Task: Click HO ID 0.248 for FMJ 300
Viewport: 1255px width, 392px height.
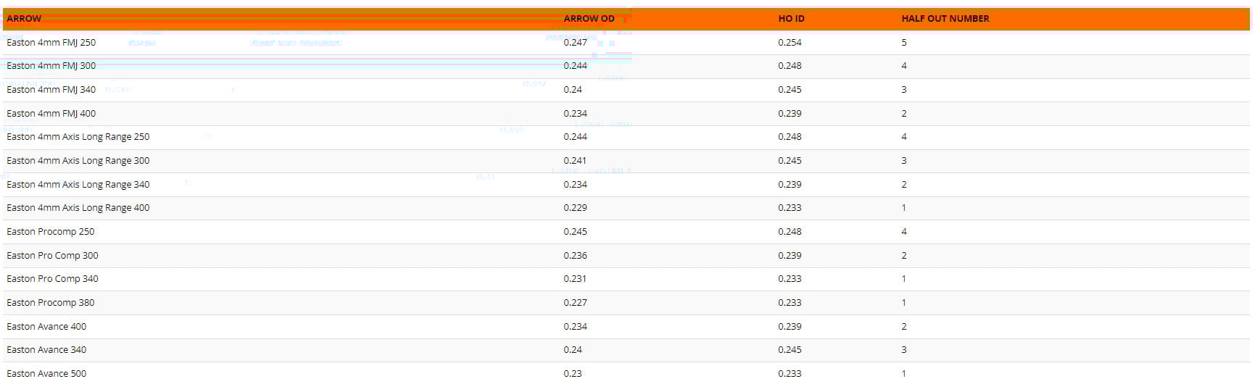Action: pyautogui.click(x=790, y=66)
